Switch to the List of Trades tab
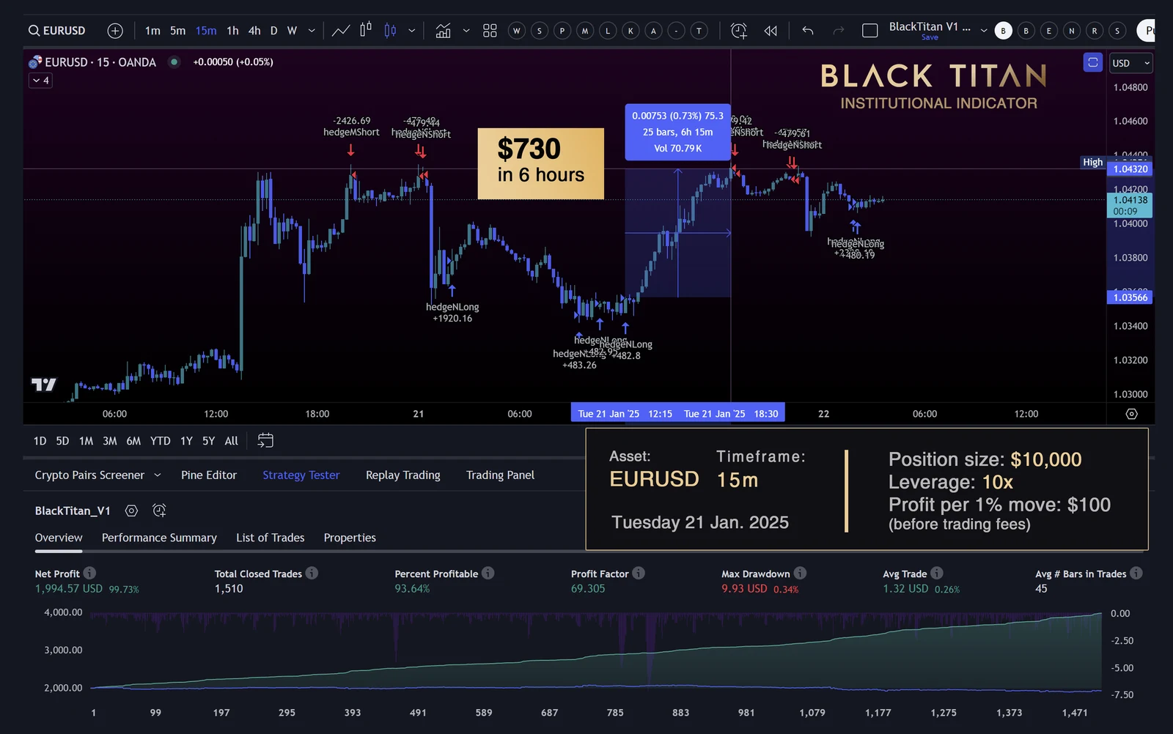Viewport: 1173px width, 734px height. tap(271, 538)
